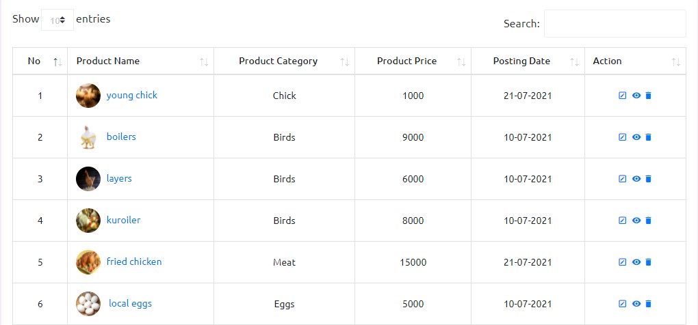Delete the local eggs product
The image size is (698, 325).
[649, 304]
